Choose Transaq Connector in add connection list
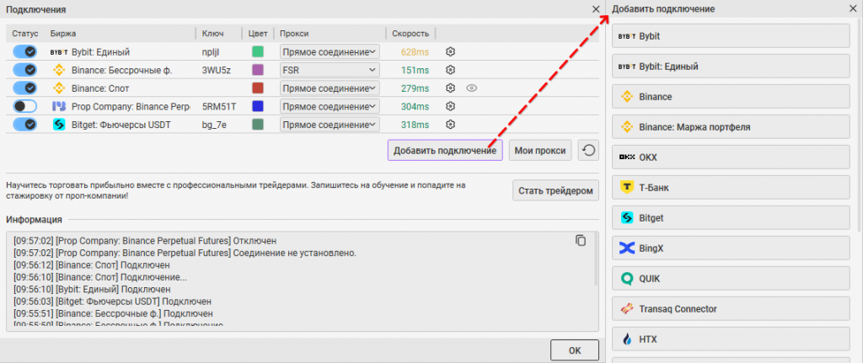The height and width of the screenshot is (363, 863). (x=732, y=308)
